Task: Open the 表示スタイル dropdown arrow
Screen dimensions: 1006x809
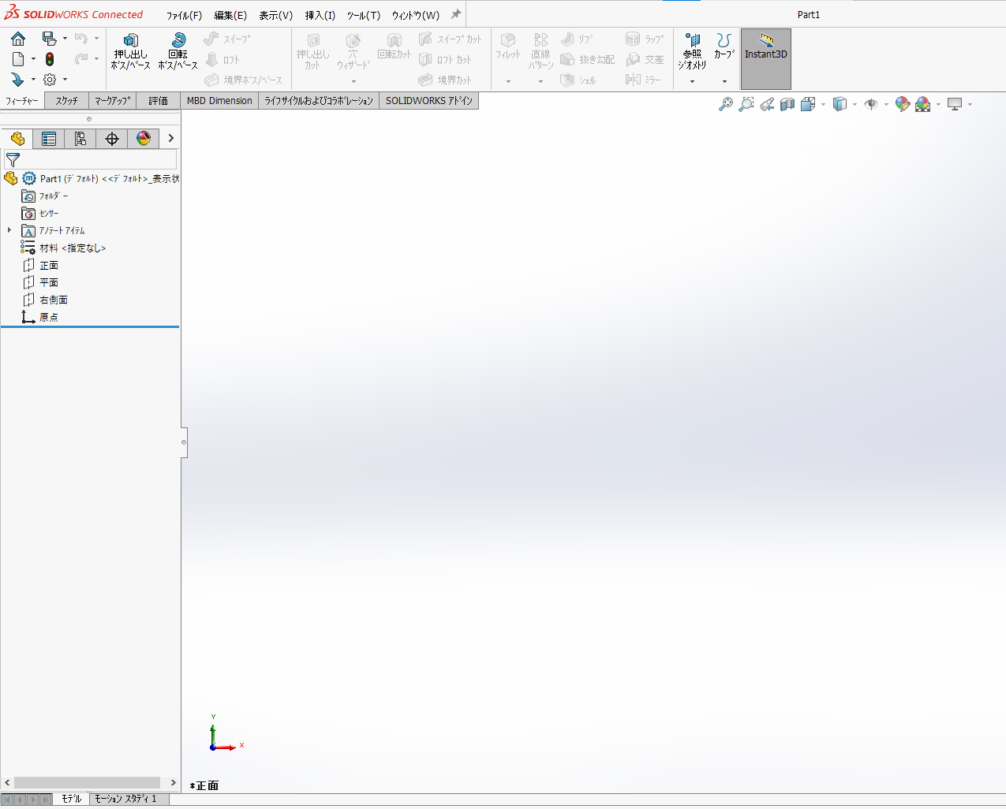Action: tap(855, 103)
